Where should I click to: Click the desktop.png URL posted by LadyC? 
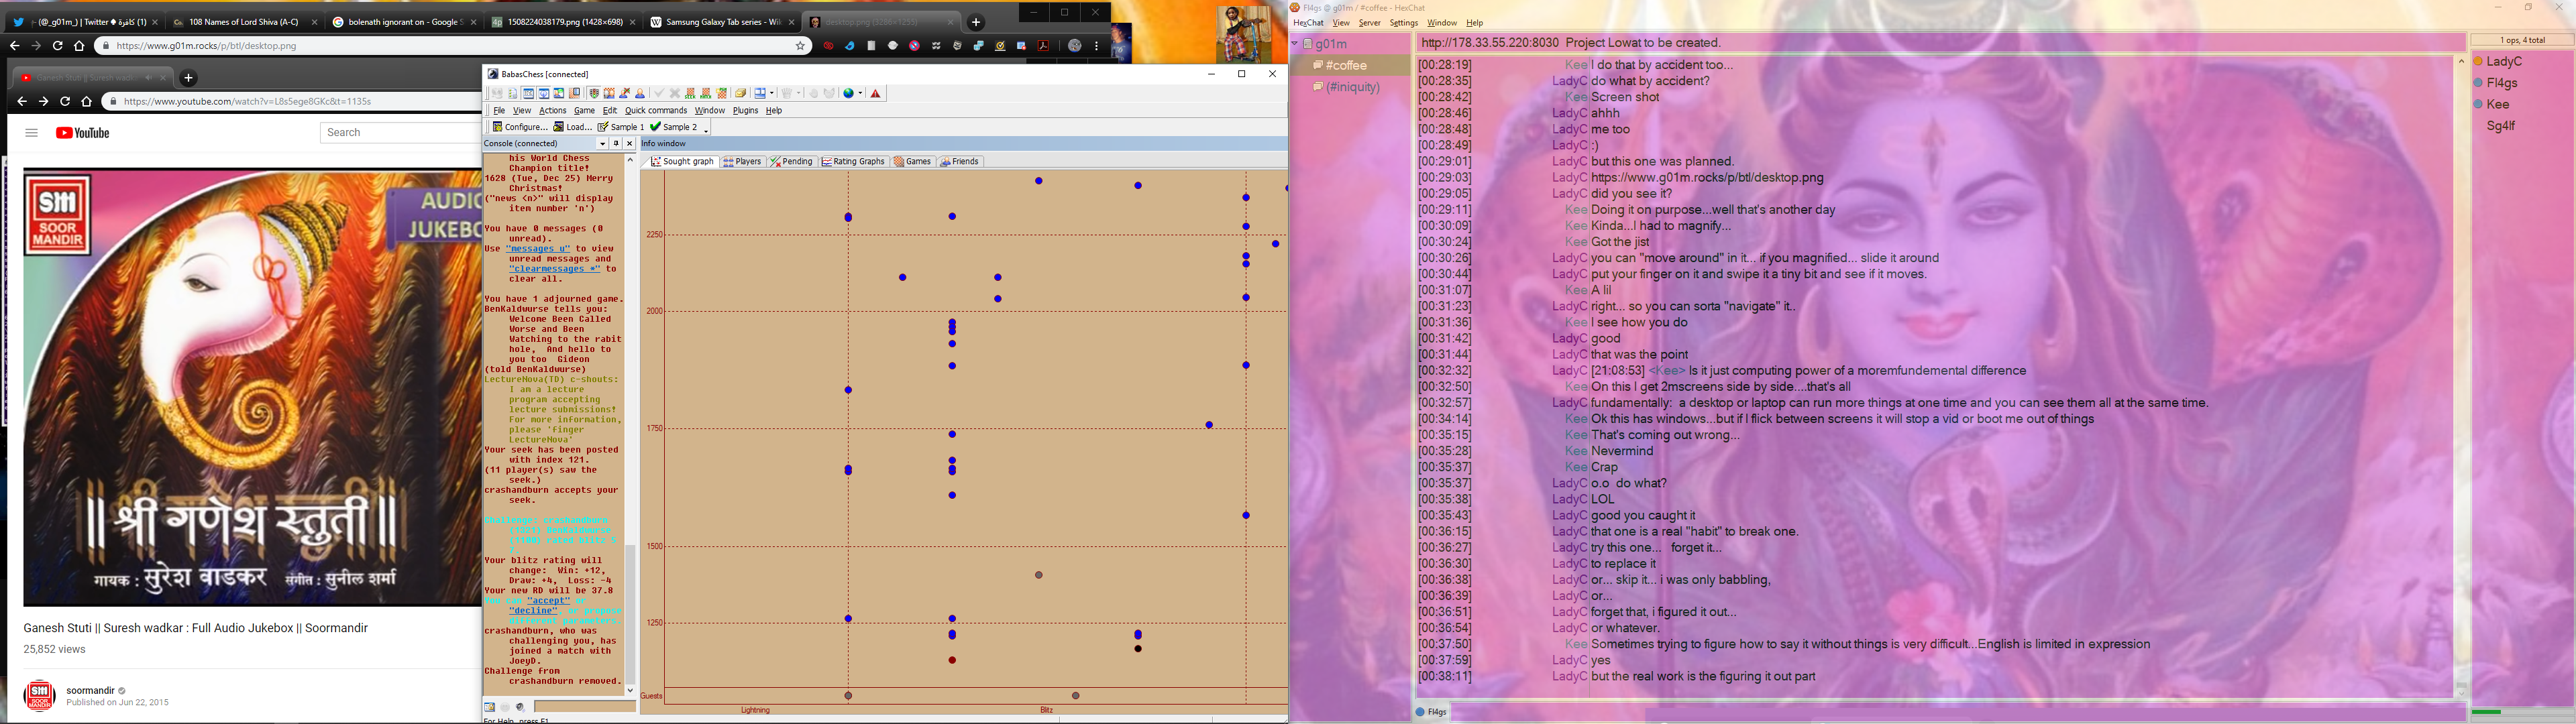(1707, 178)
